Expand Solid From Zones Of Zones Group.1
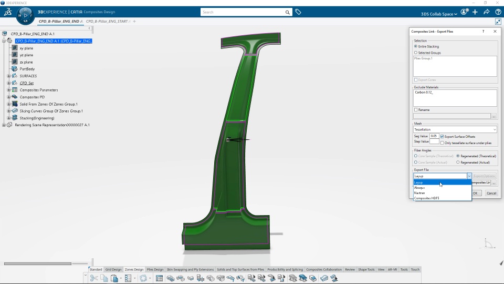Screen dimensions: 504x284 pyautogui.click(x=9, y=104)
